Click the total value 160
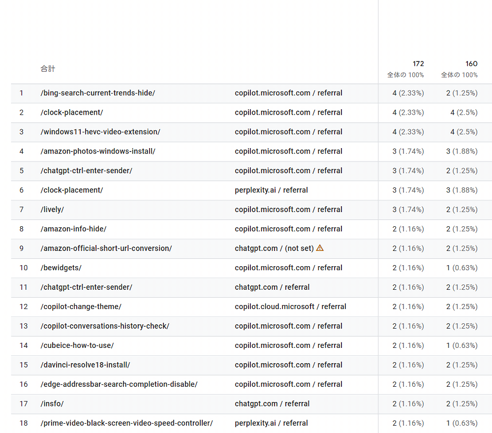The width and height of the screenshot is (492, 433). tap(472, 63)
